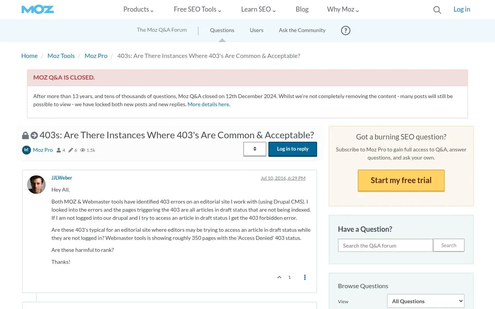Open the Blog menu item
Screen dimensions: 495x309
pos(302,9)
